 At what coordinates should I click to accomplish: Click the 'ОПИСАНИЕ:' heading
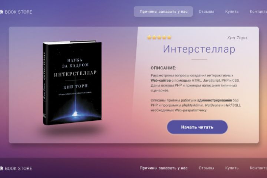164,68
